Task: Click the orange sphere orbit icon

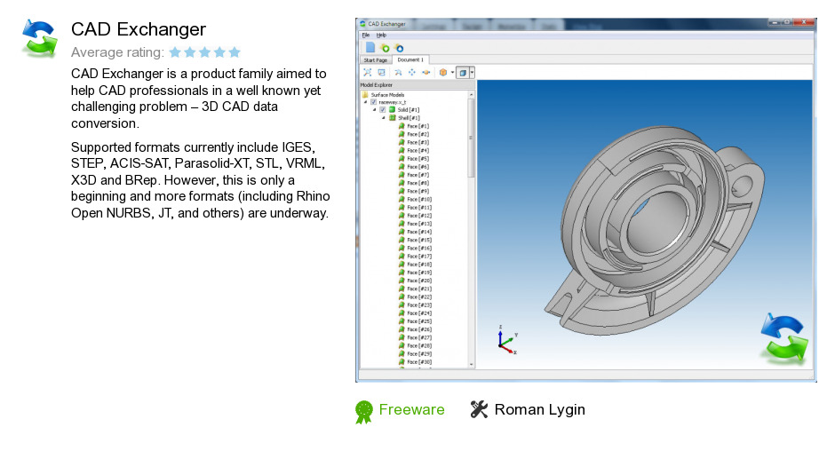Action: click(426, 73)
